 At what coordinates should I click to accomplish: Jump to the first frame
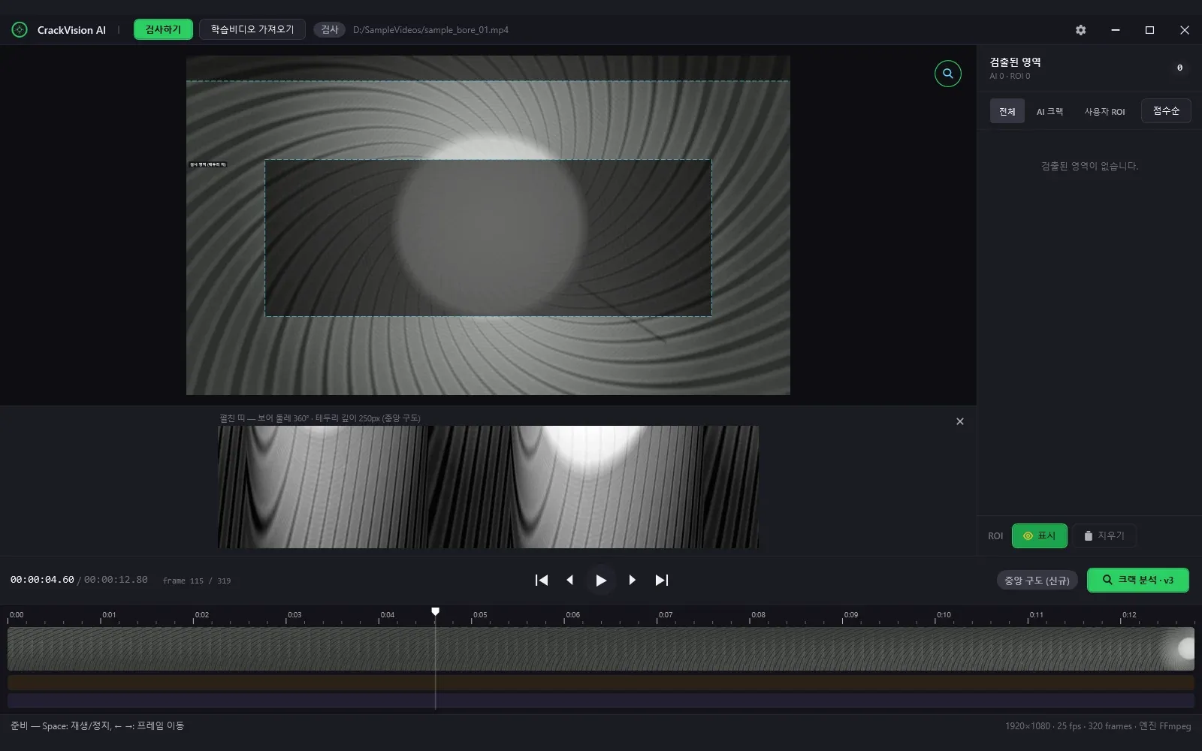(x=542, y=580)
